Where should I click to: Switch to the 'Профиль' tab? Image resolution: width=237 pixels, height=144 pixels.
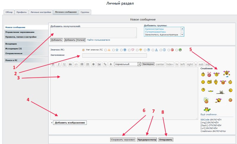pos(21,12)
